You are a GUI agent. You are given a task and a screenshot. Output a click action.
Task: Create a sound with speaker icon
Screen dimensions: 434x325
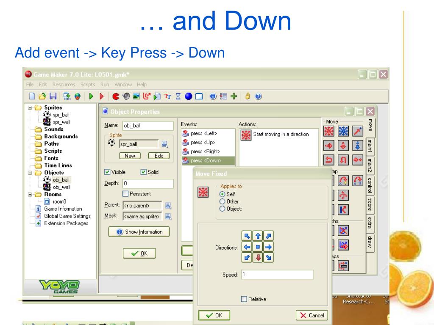click(126, 96)
